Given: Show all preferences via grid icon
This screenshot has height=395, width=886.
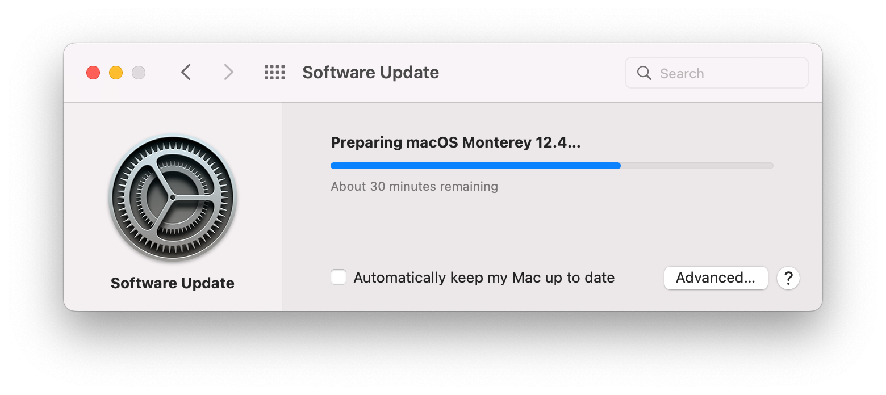Looking at the screenshot, I should (x=275, y=73).
